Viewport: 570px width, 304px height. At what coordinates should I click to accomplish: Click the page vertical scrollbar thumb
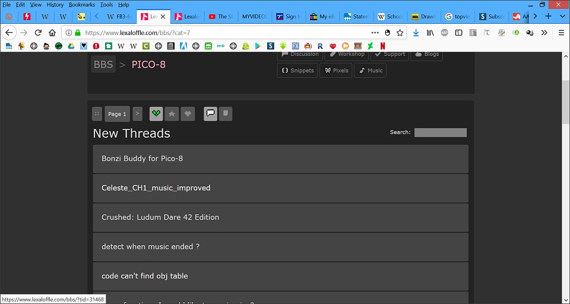coord(566,103)
